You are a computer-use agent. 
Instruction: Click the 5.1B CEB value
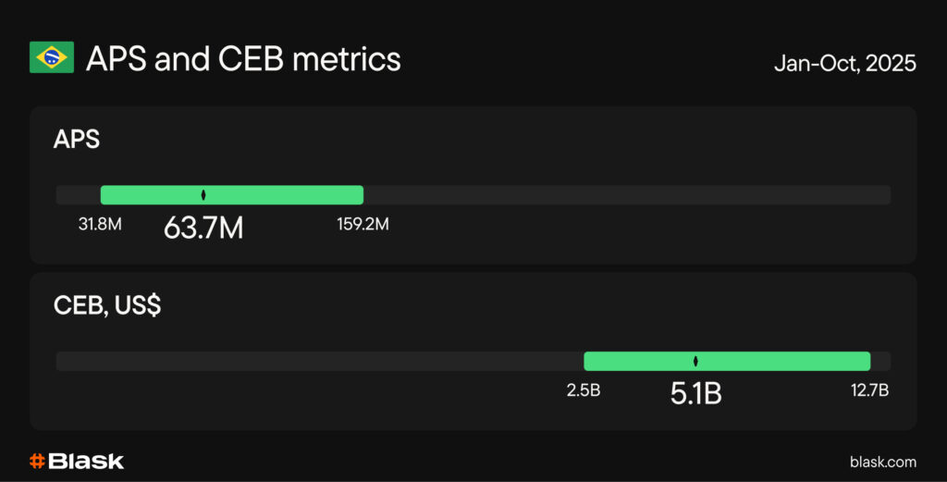coord(695,392)
